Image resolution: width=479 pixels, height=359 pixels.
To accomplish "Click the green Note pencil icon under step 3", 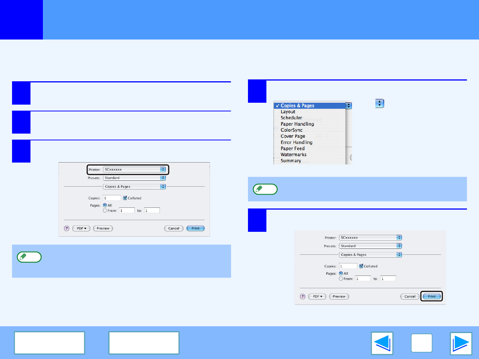I will 29,257.
